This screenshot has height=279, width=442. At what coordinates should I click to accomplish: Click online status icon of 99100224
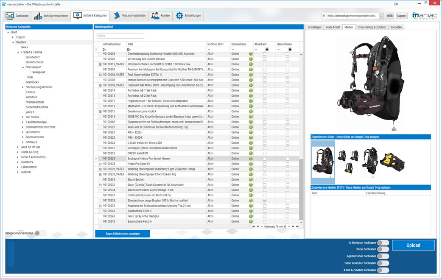pos(251,159)
